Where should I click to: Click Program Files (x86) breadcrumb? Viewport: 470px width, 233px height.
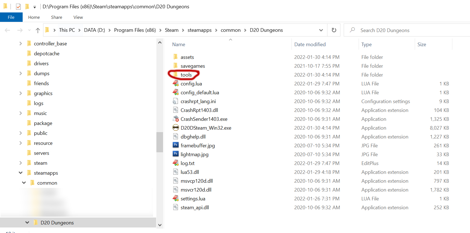click(x=135, y=30)
